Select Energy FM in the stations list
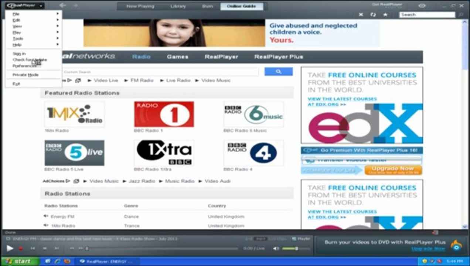Viewport: 470px width, 266px height. (62, 216)
